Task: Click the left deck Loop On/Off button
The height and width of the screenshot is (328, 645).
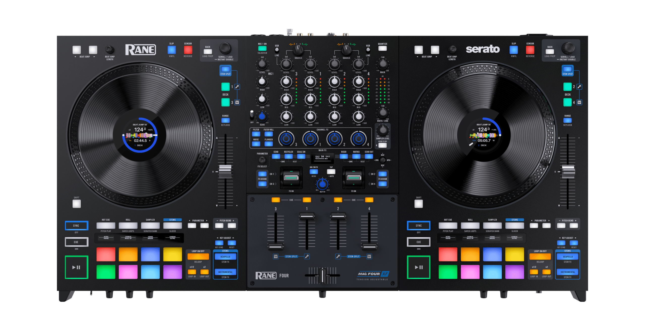Action: (198, 257)
